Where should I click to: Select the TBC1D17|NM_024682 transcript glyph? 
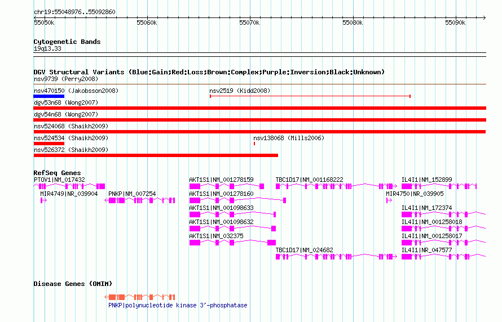click(x=337, y=257)
